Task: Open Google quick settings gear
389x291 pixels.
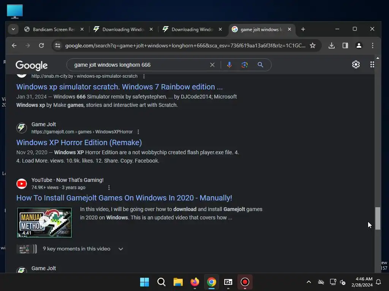Action: [x=356, y=64]
